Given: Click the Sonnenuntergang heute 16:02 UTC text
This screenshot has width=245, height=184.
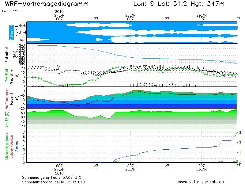Looking at the screenshot, I should 53,182.
